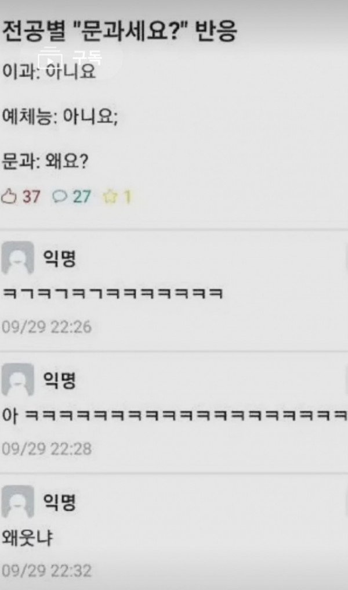Screen dimensions: 348x590
Task: Click the post title 전공별 "문과세요?" 반응
Action: click(x=119, y=31)
